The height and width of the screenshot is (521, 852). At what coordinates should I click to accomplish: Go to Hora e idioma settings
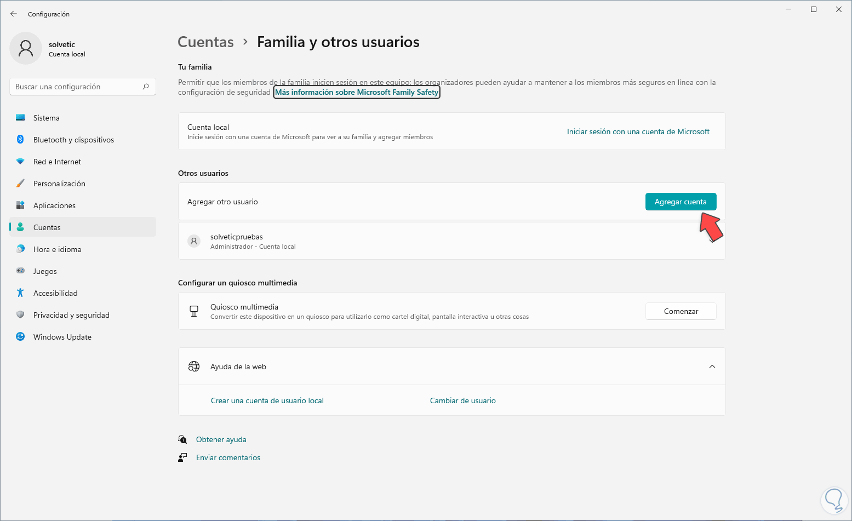[57, 249]
